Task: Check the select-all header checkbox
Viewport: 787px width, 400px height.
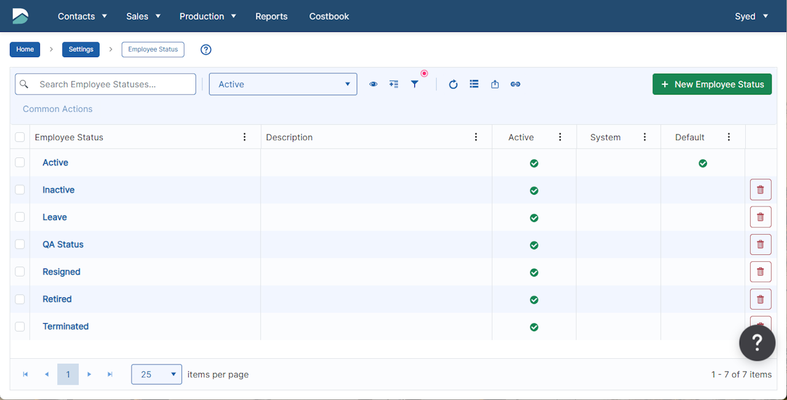Action: click(x=20, y=137)
